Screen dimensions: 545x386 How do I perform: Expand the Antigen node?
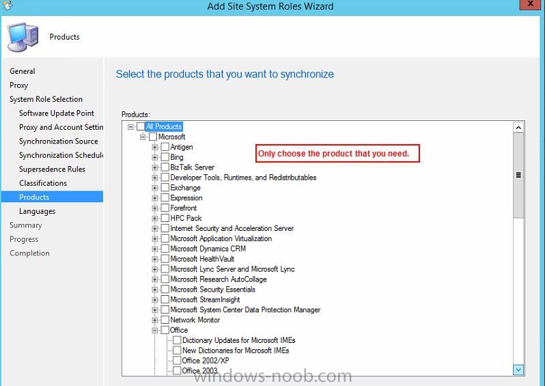155,147
